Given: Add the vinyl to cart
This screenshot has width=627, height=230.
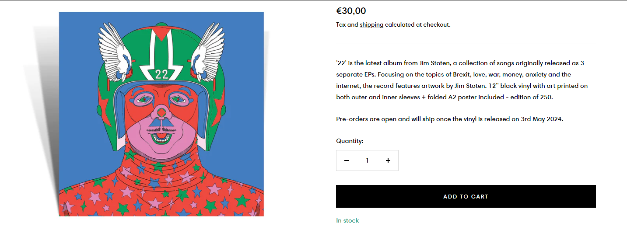Looking at the screenshot, I should pyautogui.click(x=466, y=196).
